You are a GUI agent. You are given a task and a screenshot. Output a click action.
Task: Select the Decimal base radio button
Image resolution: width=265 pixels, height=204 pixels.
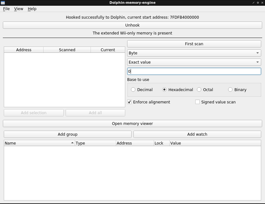coord(142,90)
